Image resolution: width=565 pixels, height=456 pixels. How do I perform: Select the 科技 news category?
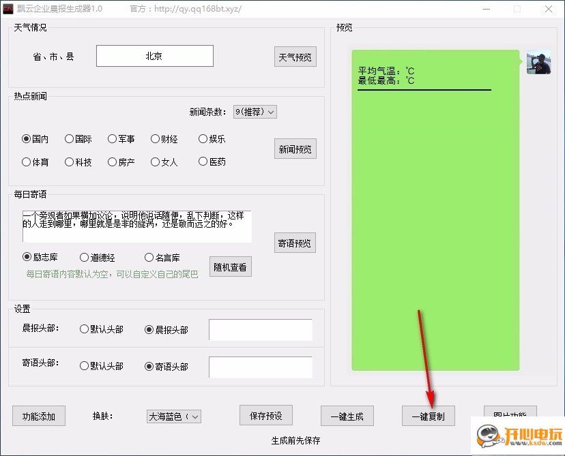click(x=78, y=162)
